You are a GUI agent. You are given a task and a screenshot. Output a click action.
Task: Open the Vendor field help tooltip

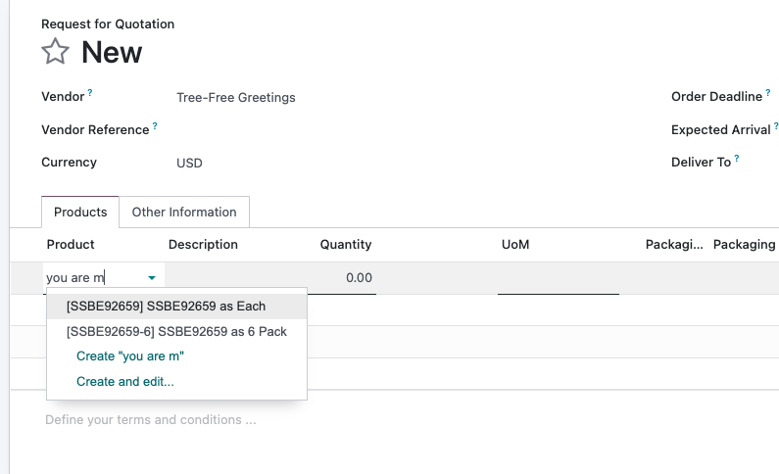coord(90,92)
